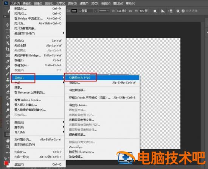Select the Clone Stamp tool

8,80
